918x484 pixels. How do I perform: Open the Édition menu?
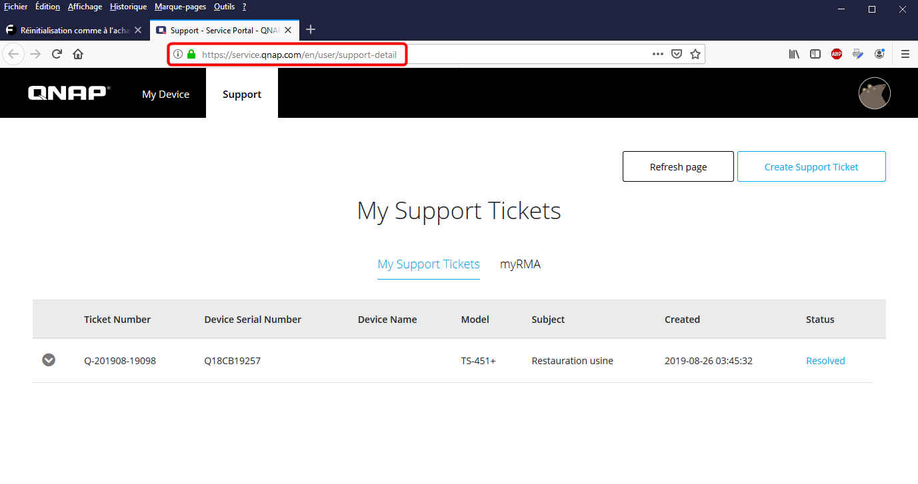[47, 7]
